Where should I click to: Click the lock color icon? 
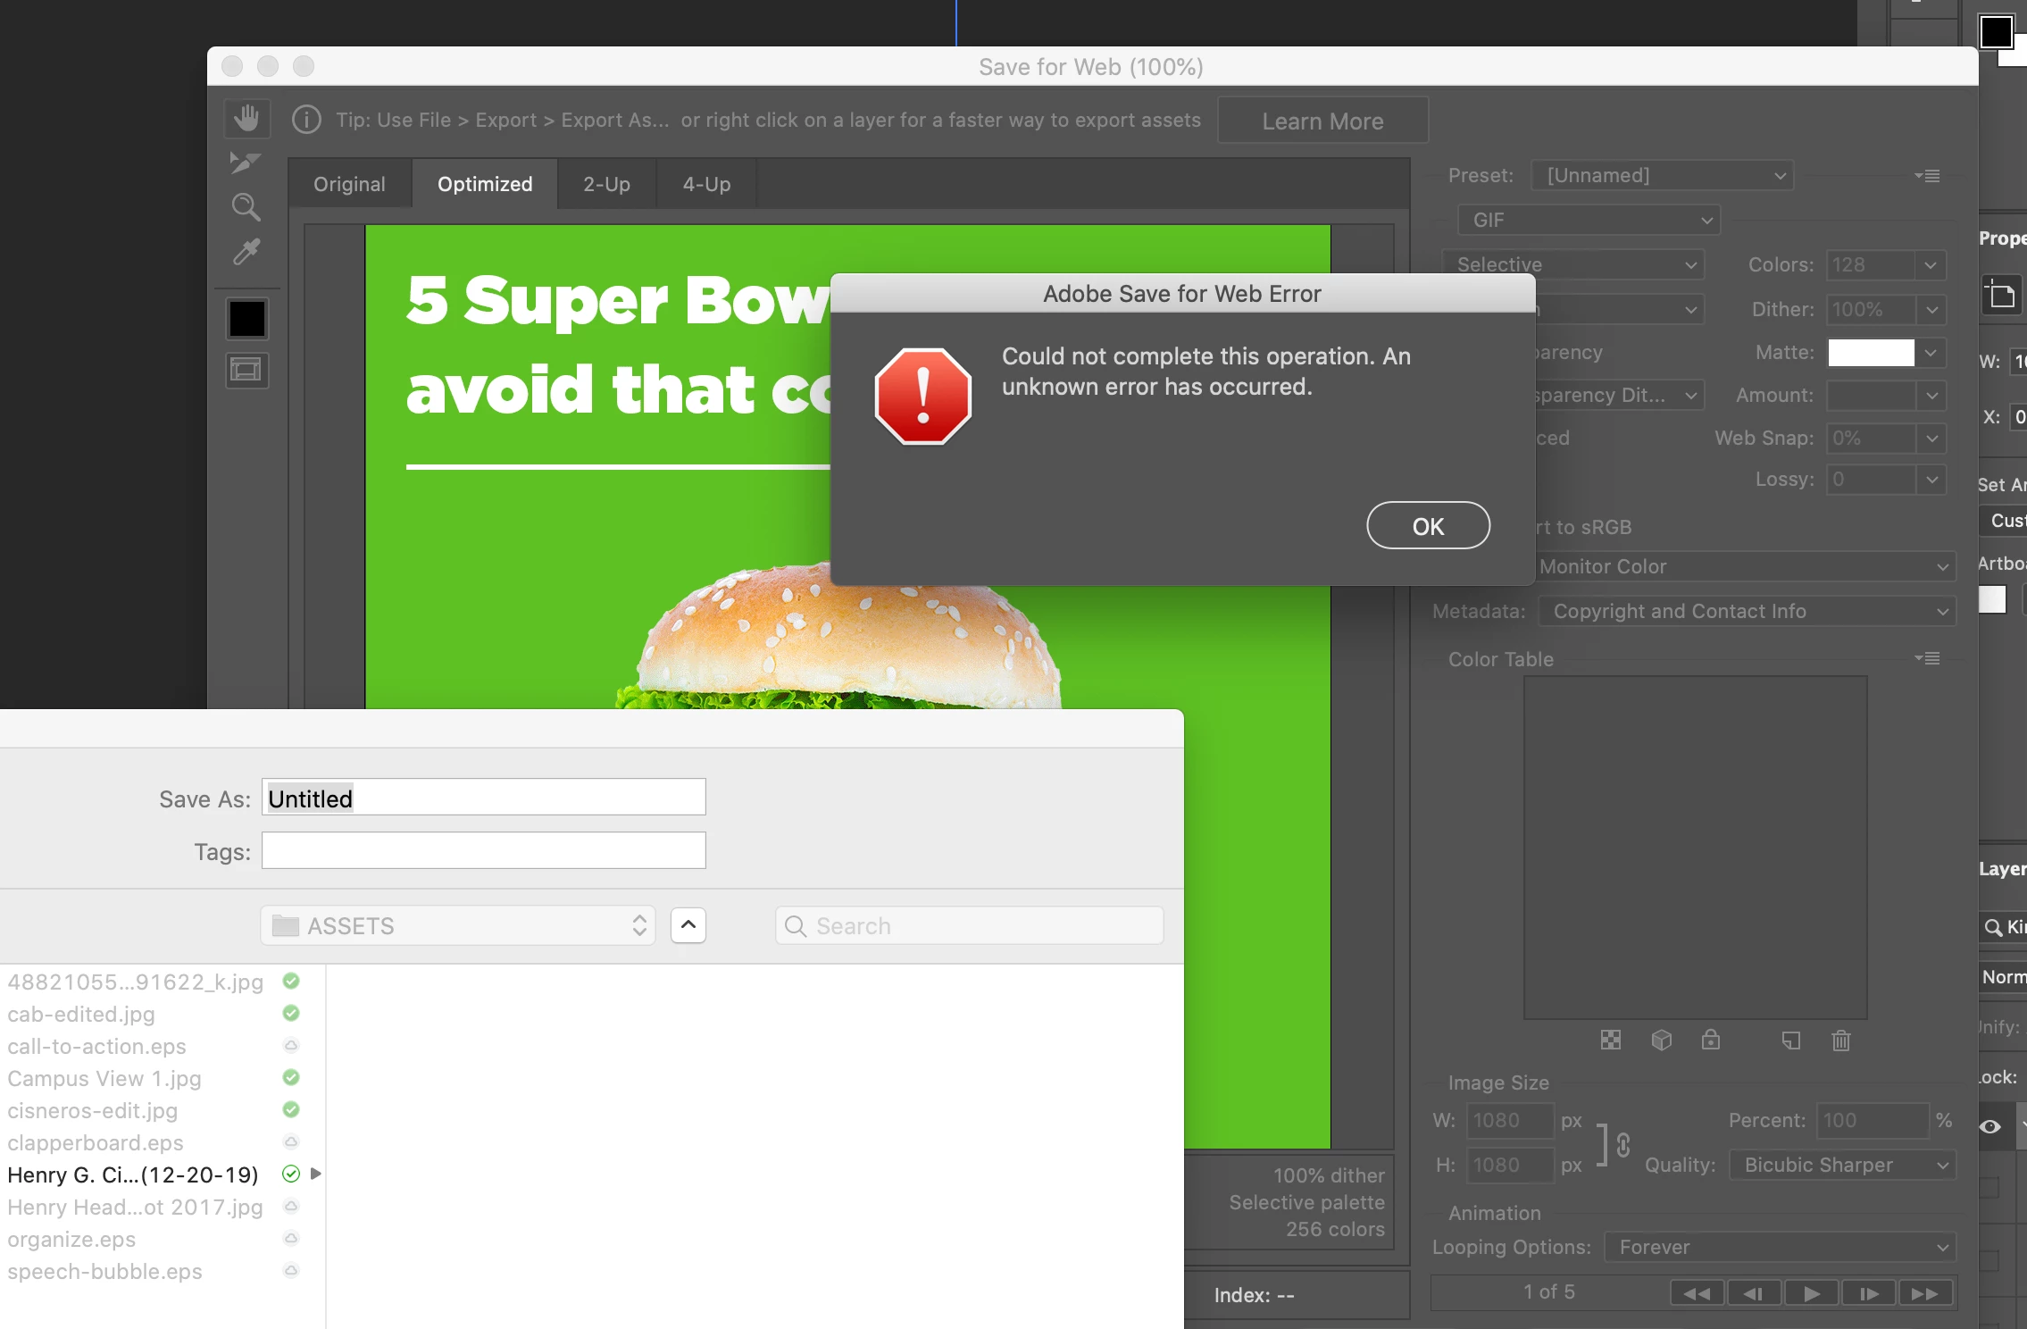[x=1710, y=1041]
